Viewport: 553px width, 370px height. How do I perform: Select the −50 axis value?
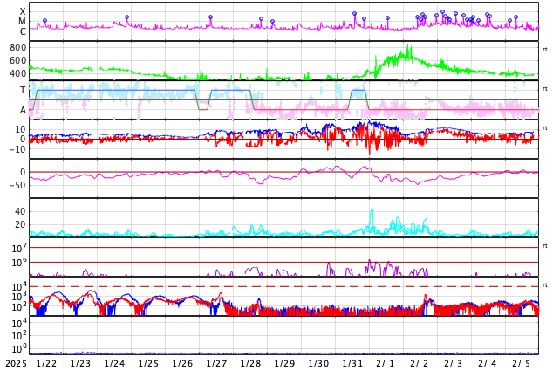18,185
